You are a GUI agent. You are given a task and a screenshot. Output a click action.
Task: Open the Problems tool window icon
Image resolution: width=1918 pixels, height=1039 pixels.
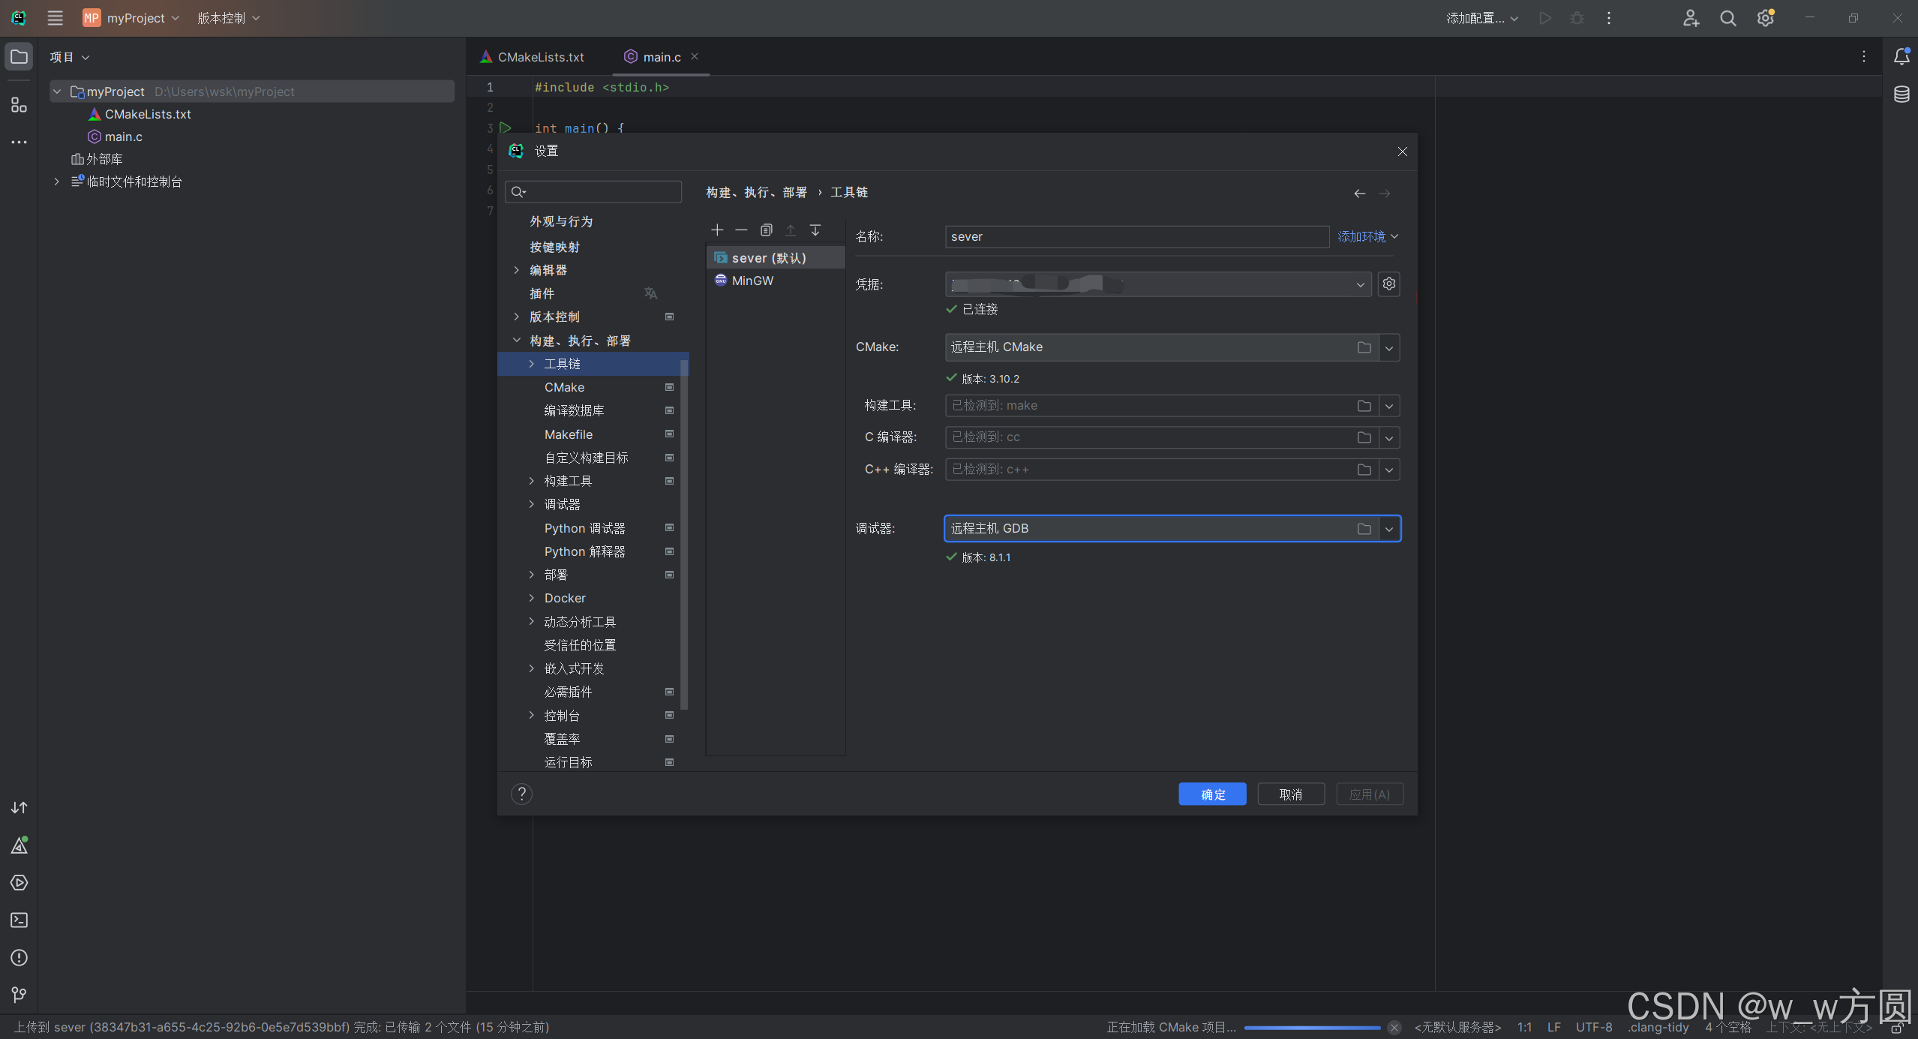click(19, 958)
